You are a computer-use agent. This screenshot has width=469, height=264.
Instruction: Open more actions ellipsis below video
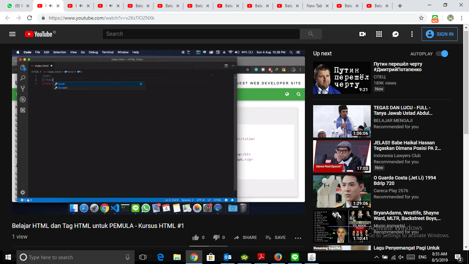click(298, 238)
